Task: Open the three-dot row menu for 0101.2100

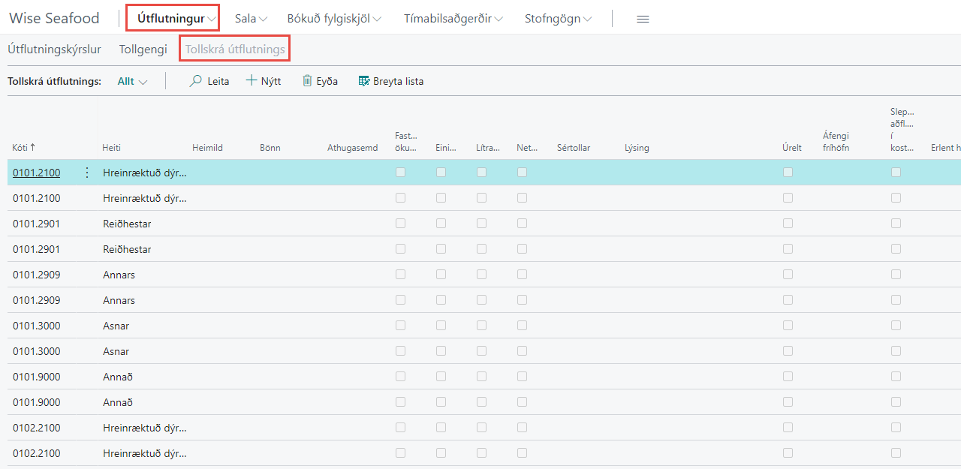Action: pos(86,173)
